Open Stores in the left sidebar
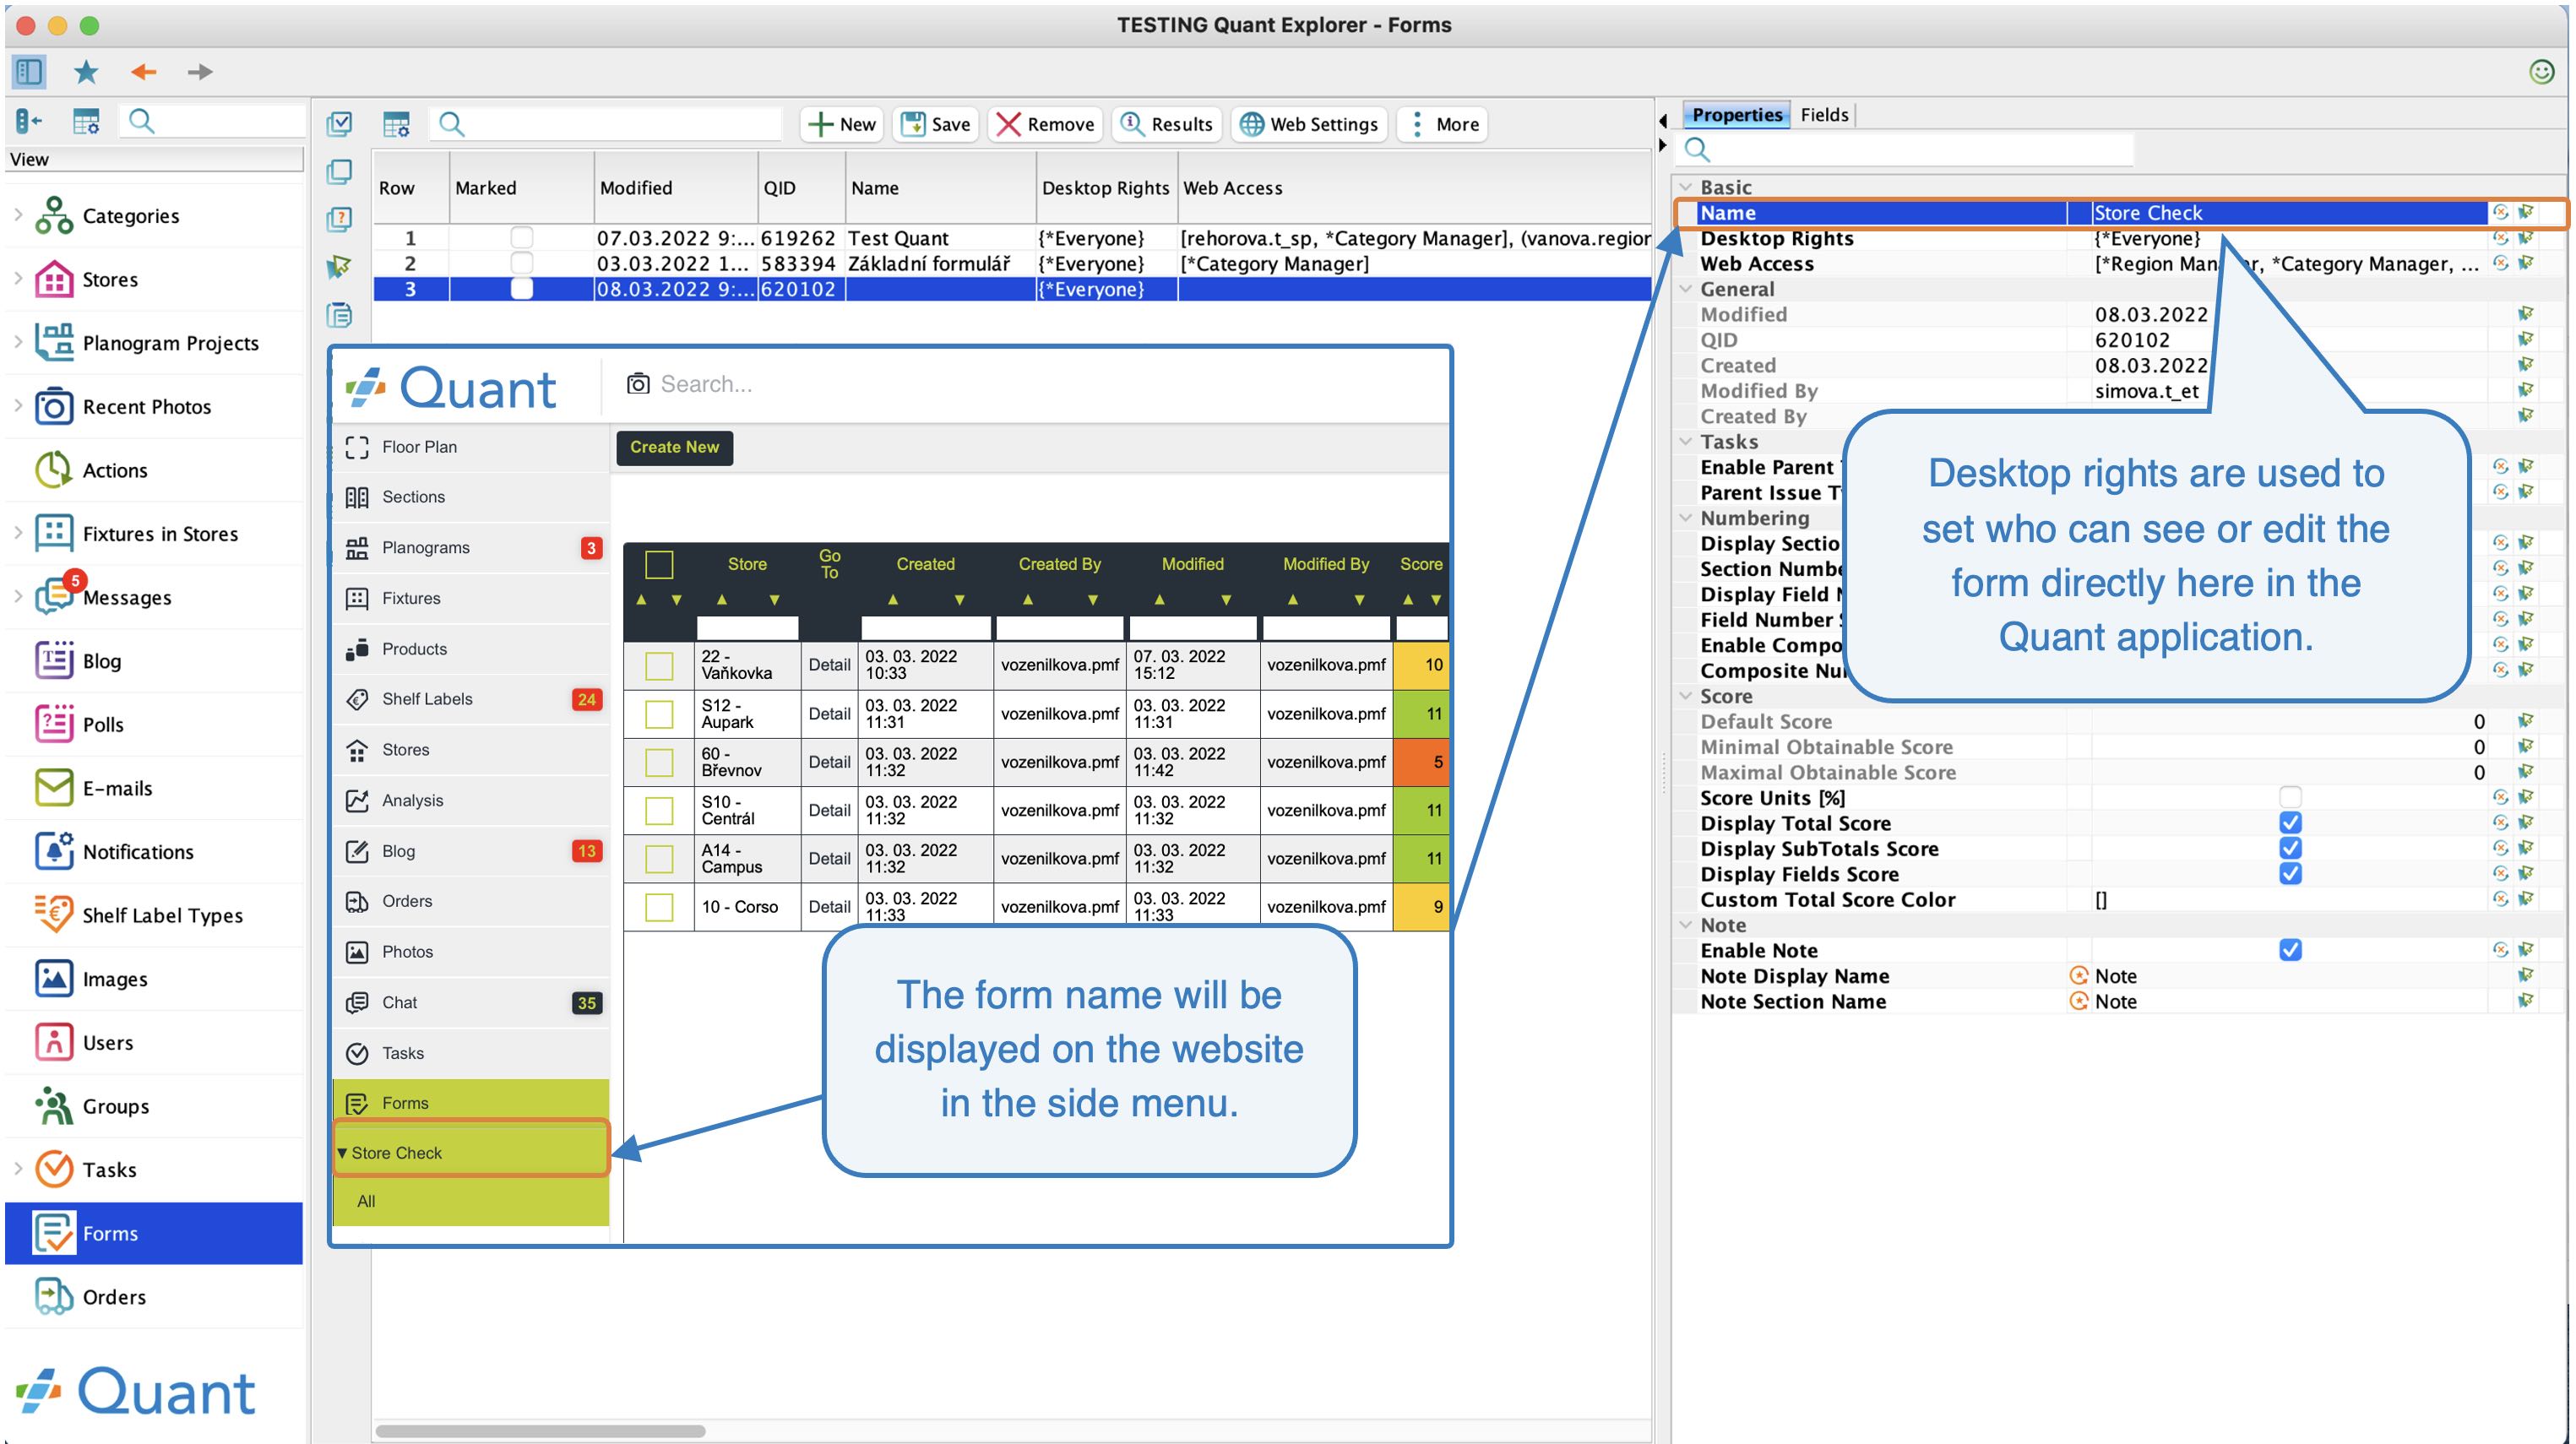Image resolution: width=2576 pixels, height=1444 pixels. [x=110, y=279]
